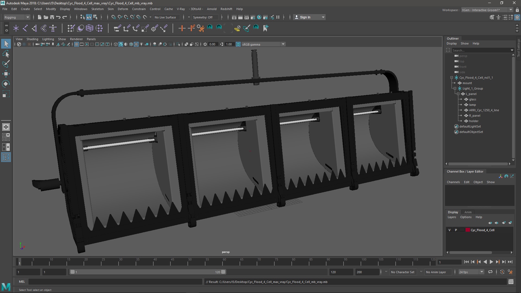This screenshot has width=521, height=293.
Task: Collapse the Light_1_Group node
Action: (x=455, y=88)
